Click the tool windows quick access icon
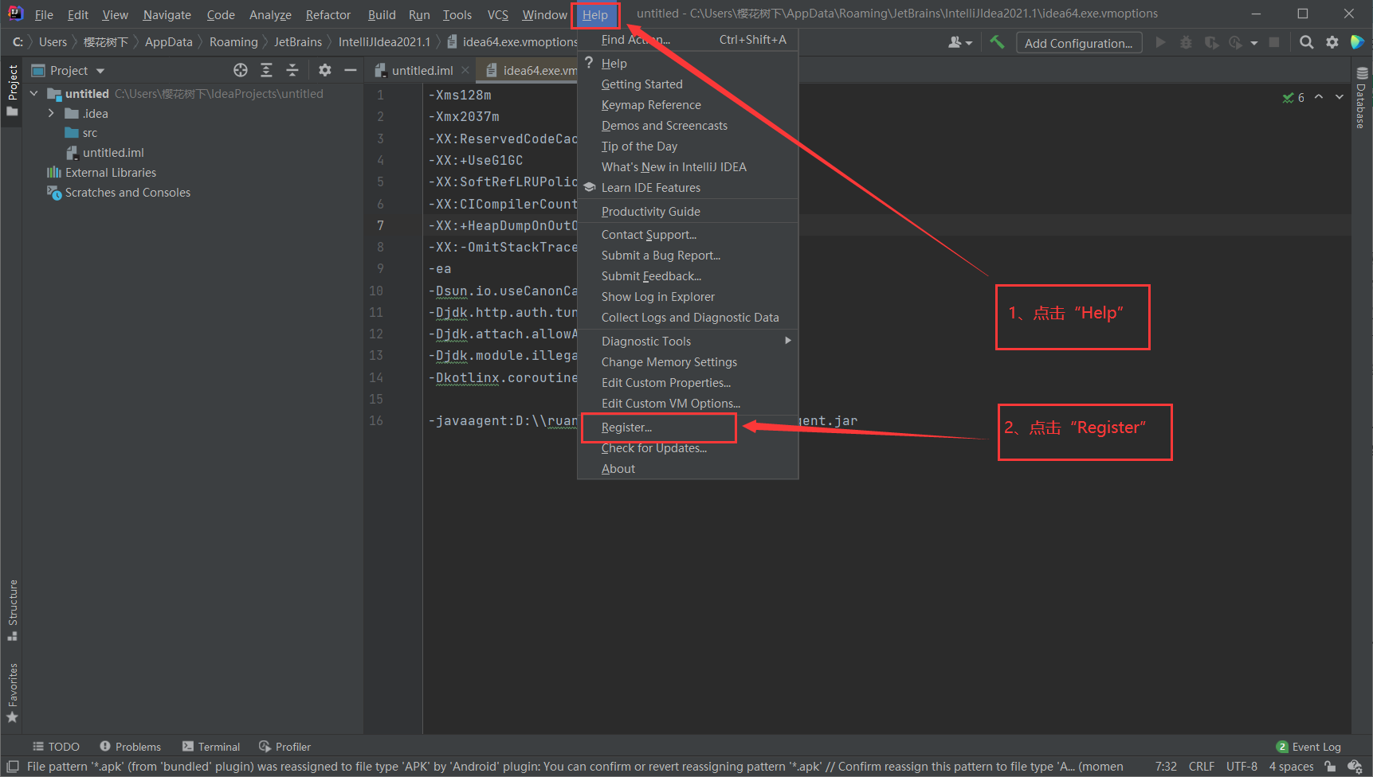 (12, 767)
